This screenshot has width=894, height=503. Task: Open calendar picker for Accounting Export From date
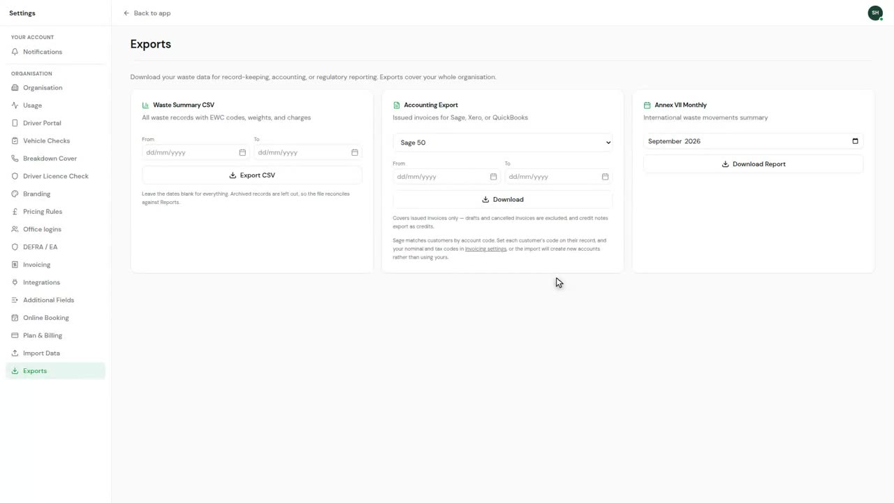click(493, 177)
